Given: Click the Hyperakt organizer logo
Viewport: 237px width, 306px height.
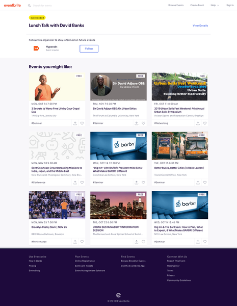Looking at the screenshot, I should [x=36, y=48].
